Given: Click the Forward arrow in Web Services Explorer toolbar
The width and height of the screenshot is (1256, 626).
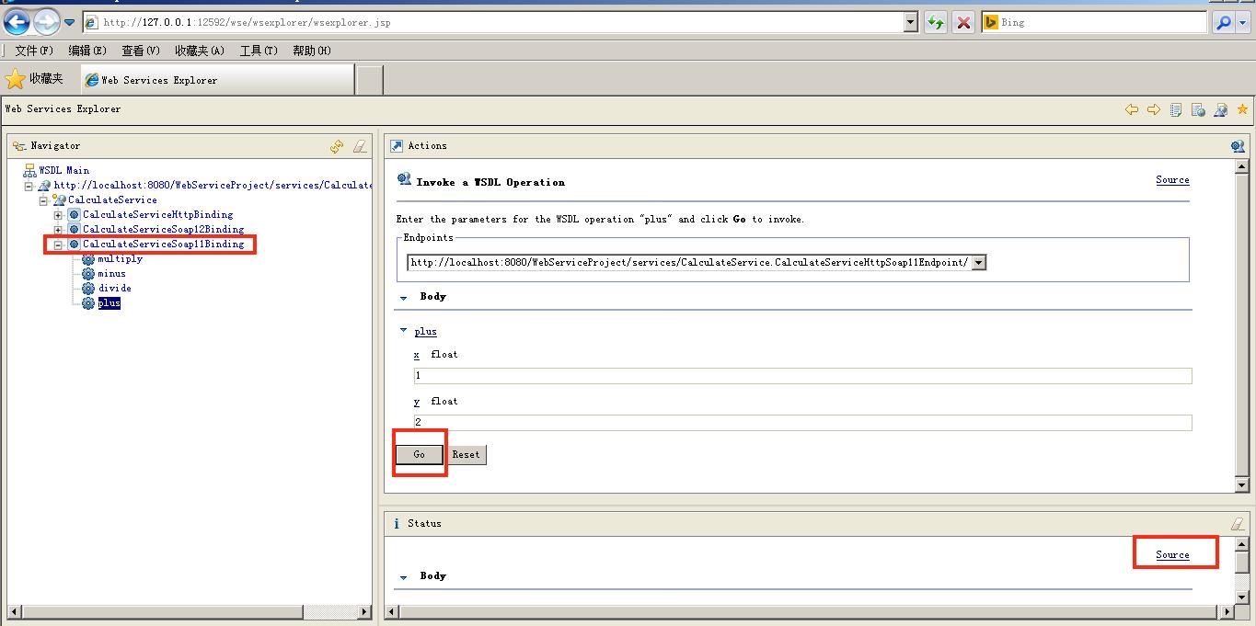Looking at the screenshot, I should 1154,109.
